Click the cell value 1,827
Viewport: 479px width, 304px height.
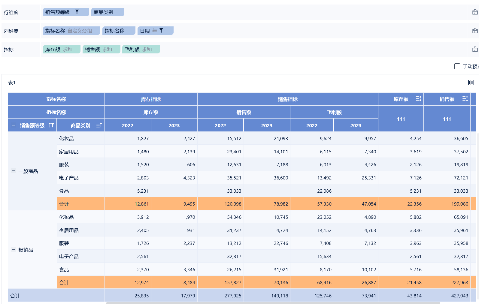click(x=143, y=138)
